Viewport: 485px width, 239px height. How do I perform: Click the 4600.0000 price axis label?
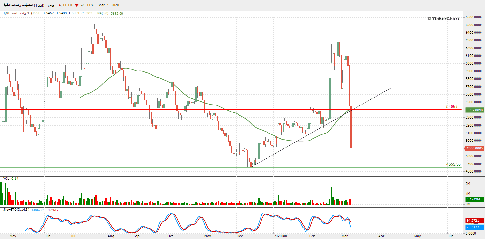coord(474,171)
